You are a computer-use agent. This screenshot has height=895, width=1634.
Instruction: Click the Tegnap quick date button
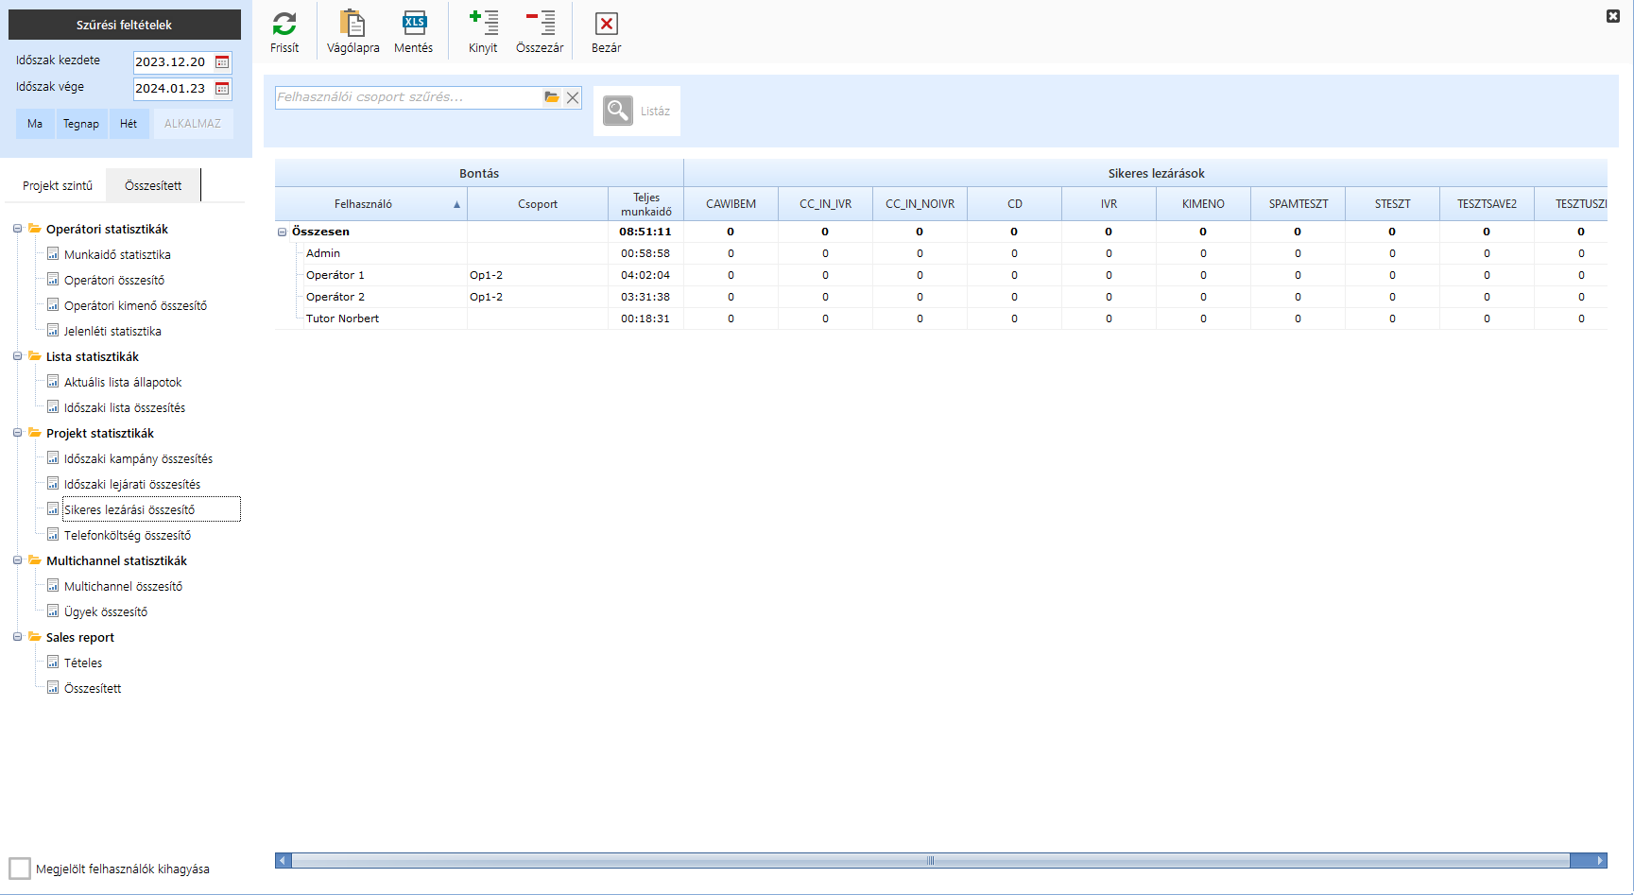point(81,124)
